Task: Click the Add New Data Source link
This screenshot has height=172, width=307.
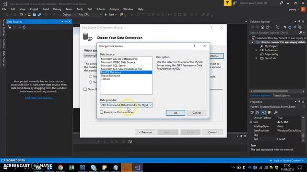Action: pos(38,97)
